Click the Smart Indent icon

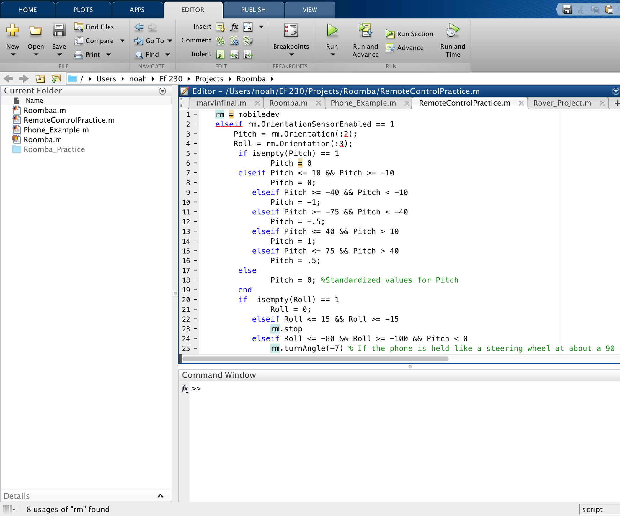221,55
